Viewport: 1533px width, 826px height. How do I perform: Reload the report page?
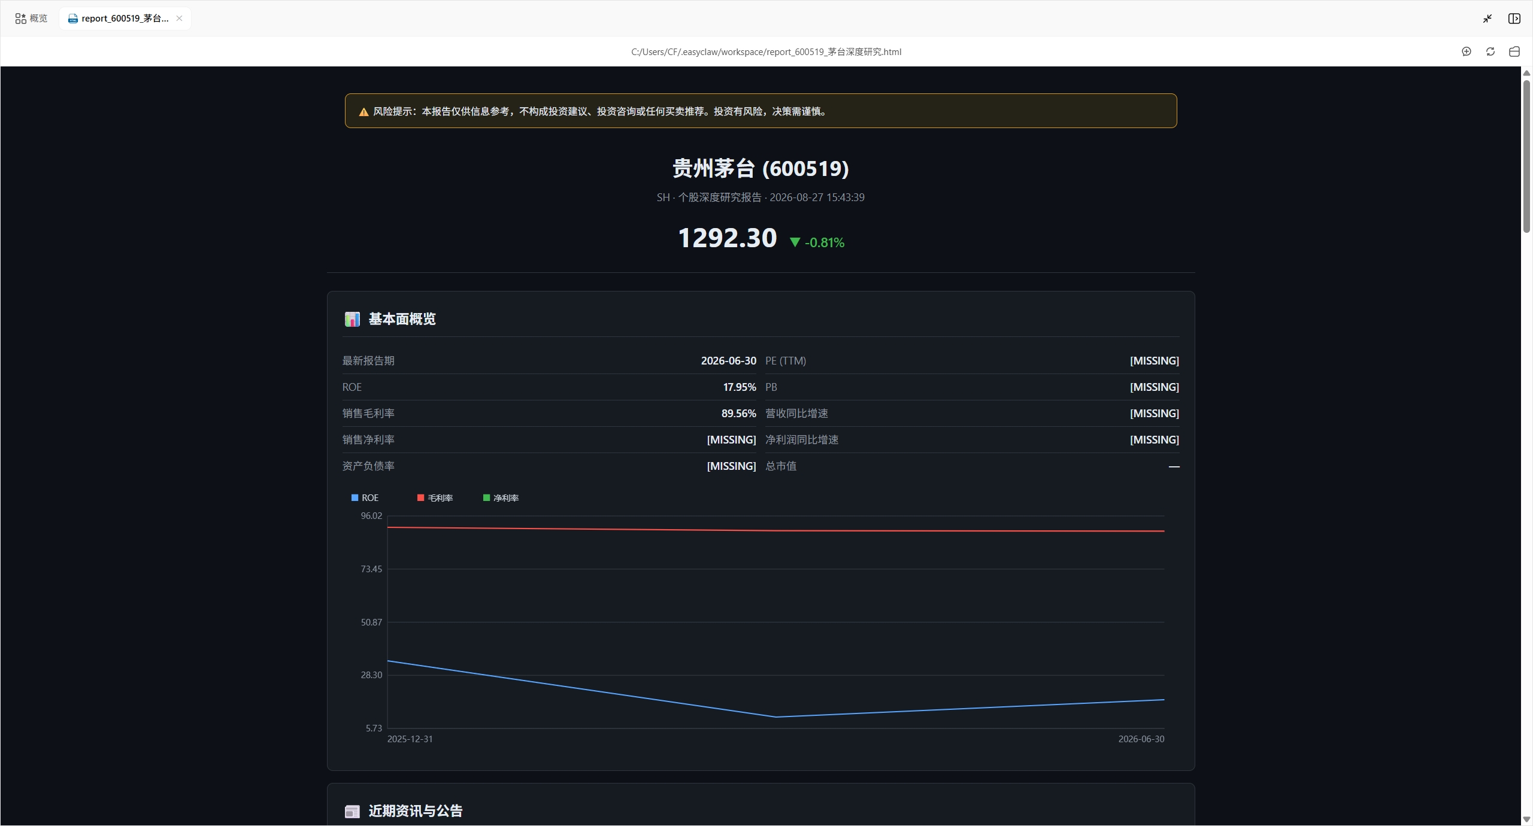click(x=1490, y=51)
